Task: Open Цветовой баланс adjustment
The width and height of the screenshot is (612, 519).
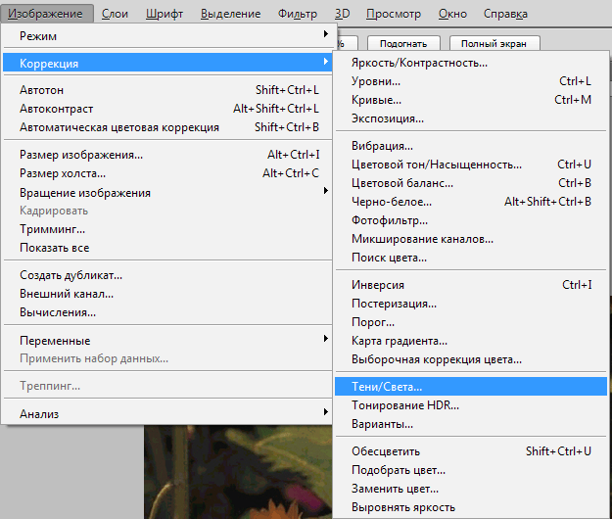Action: click(x=471, y=182)
